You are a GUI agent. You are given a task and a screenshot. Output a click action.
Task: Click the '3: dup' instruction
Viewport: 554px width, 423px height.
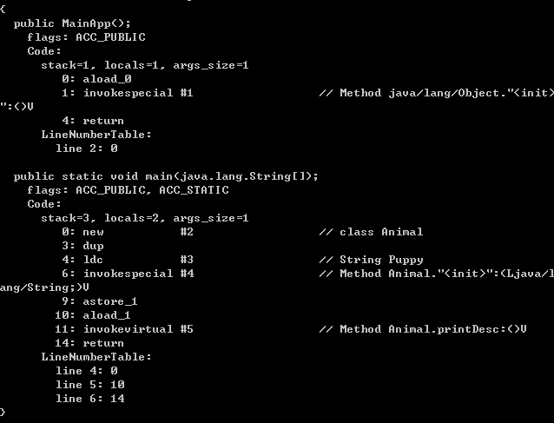(x=82, y=246)
